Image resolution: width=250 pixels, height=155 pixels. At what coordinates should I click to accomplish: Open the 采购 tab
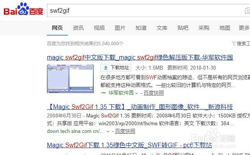coord(204,28)
